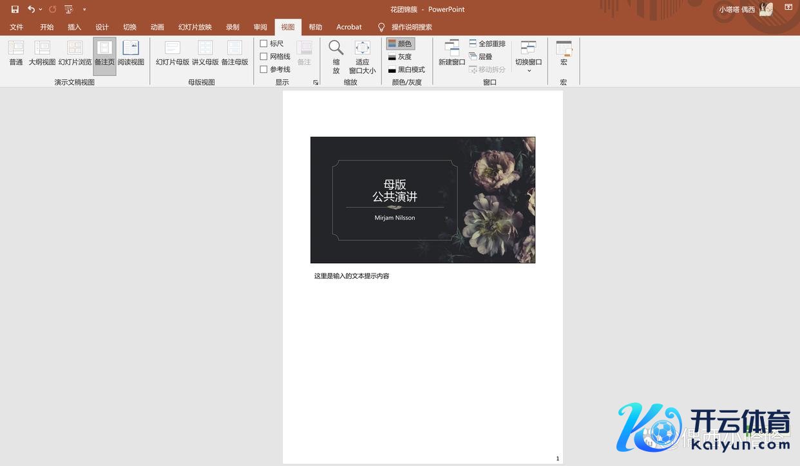Switch to the Slide Show (幻灯片放映) tab

tap(195, 27)
